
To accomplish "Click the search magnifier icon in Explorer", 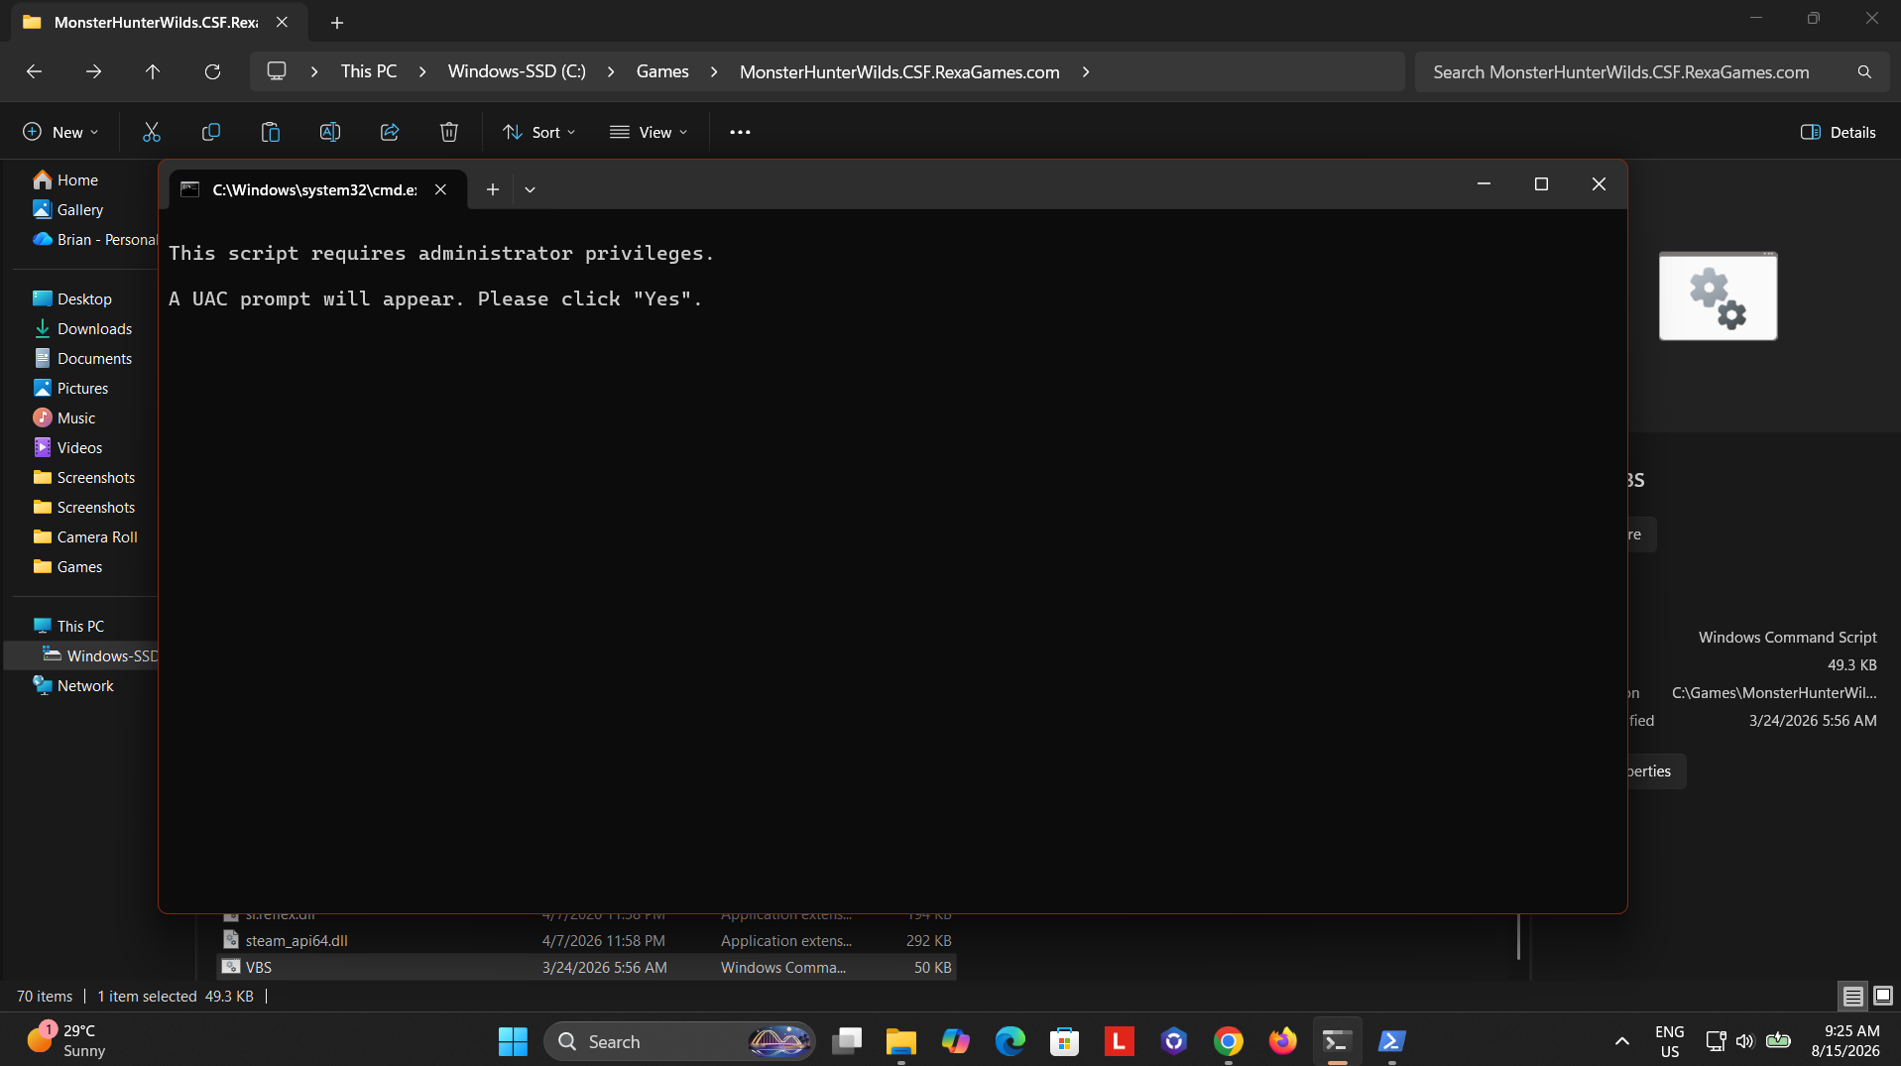I will (x=1864, y=72).
